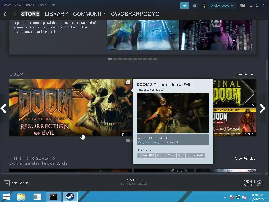This screenshot has height=202, width=269.
Task: Click the back navigation arrow
Action: pyautogui.click(x=5, y=14)
